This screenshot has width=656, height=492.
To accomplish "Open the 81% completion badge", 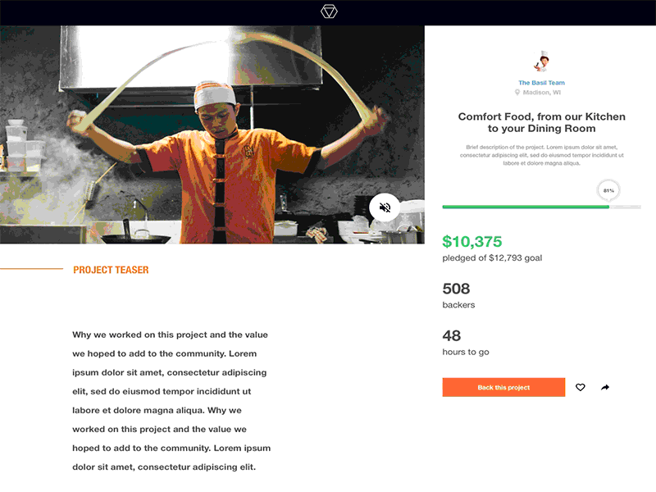I will 607,189.
